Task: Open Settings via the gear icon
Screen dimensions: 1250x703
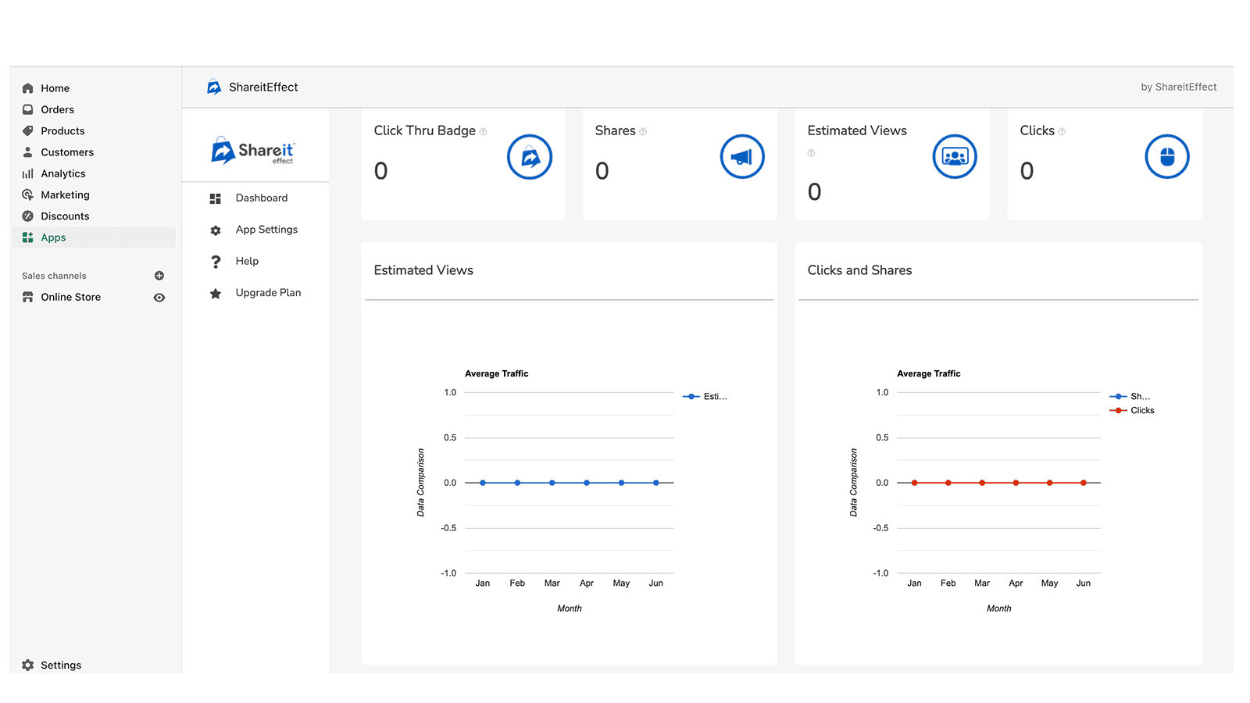Action: click(x=27, y=665)
